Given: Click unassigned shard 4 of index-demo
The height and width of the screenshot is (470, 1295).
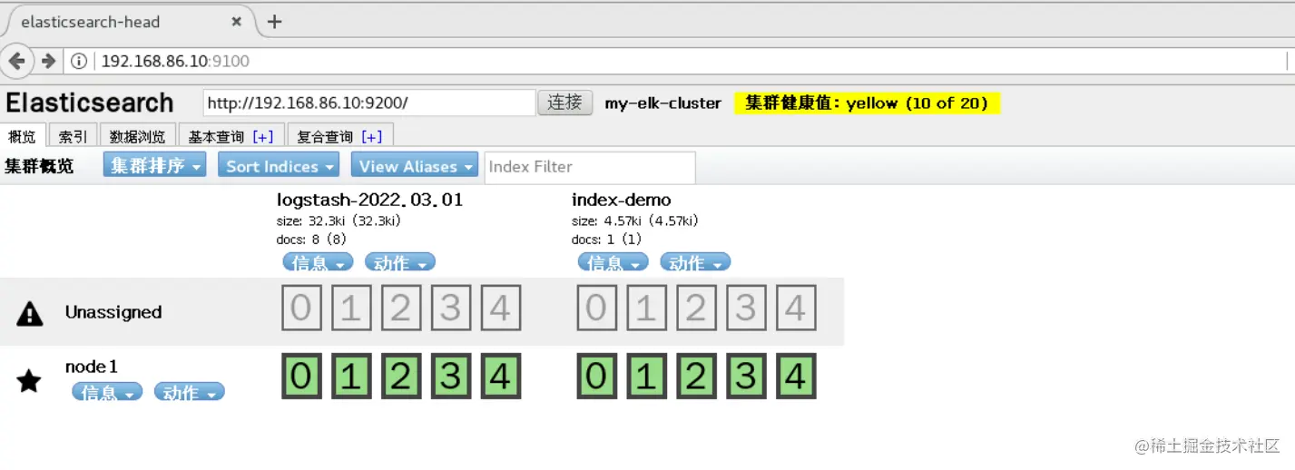Looking at the screenshot, I should 796,308.
